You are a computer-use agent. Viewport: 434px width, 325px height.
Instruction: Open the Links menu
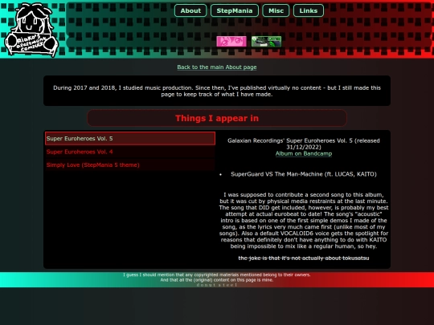pyautogui.click(x=309, y=10)
